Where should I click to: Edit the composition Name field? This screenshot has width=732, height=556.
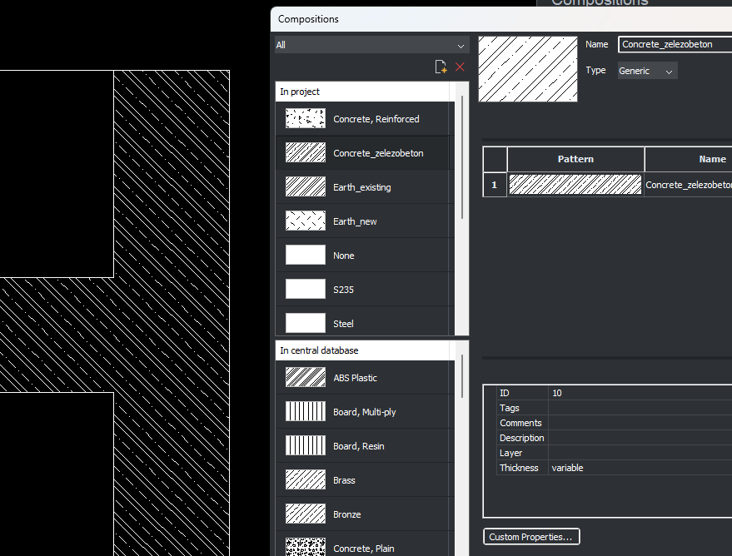[675, 44]
